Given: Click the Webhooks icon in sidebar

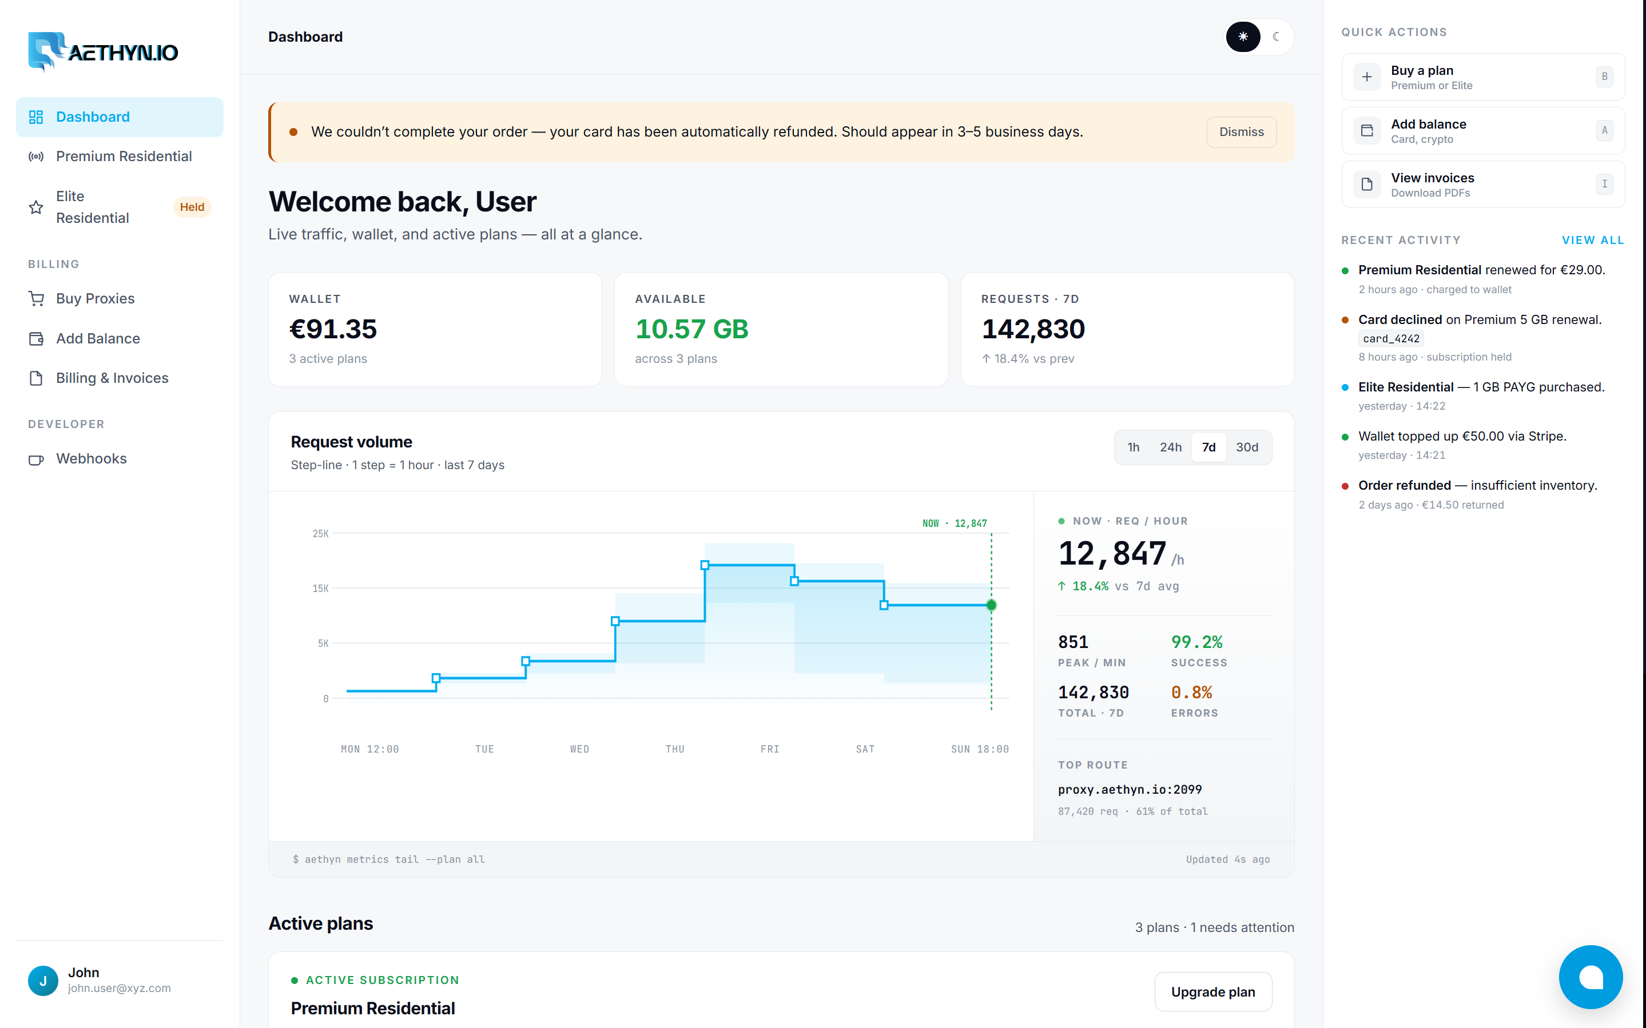Looking at the screenshot, I should coord(36,459).
